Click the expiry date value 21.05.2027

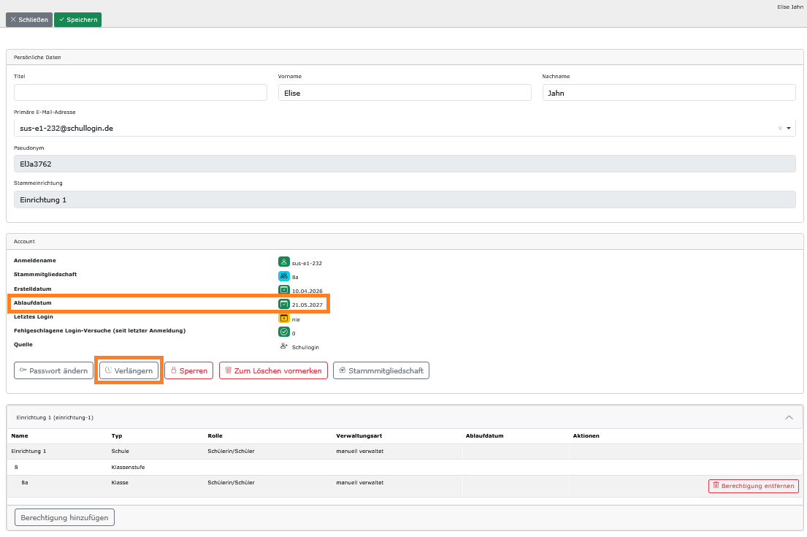pos(307,305)
